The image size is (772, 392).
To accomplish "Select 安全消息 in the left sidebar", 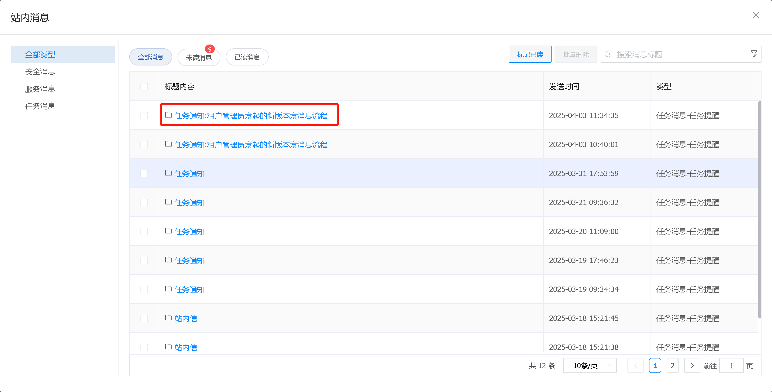I will click(40, 72).
